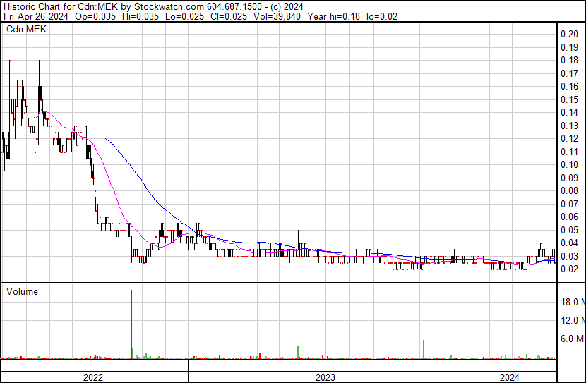
Task: Click the Cdn:MEK ticker label in chart
Action: pyautogui.click(x=26, y=29)
